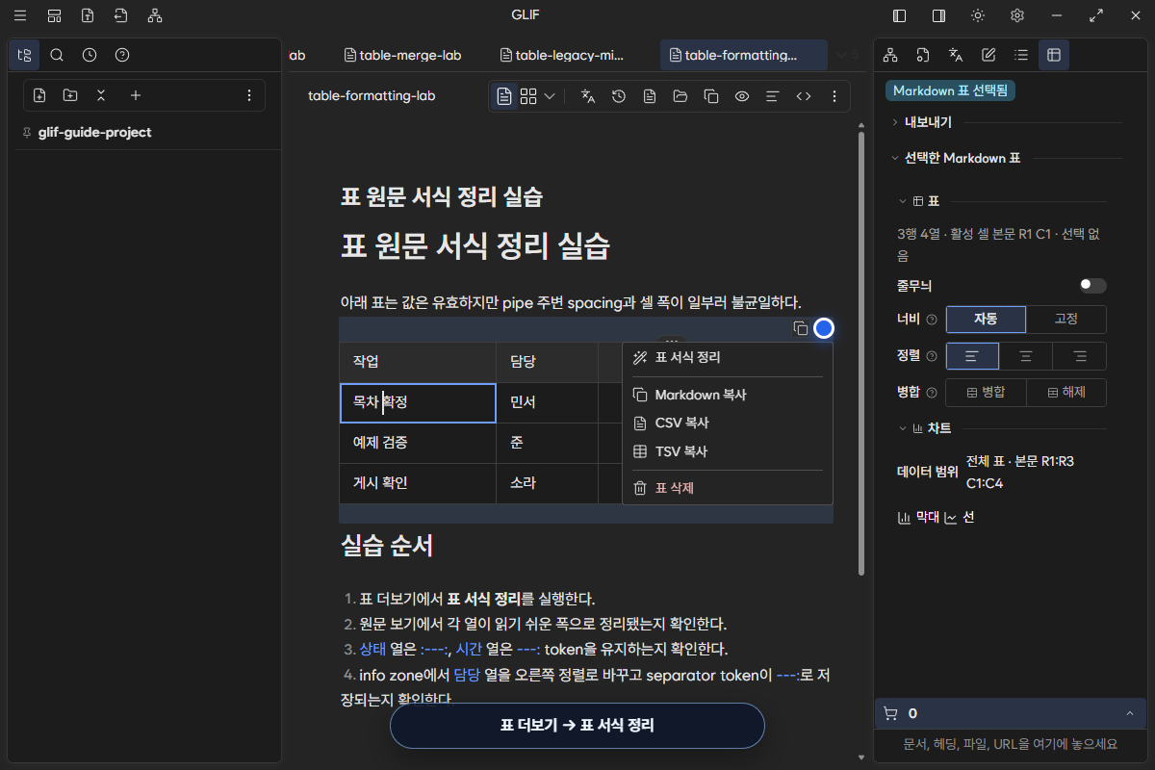1155x770 pixels.
Task: Toggle the preview eye icon
Action: point(742,96)
